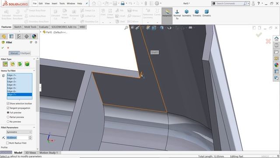Open the 3D Views bottom tab
The height and width of the screenshot is (158, 280).
(x=31, y=153)
